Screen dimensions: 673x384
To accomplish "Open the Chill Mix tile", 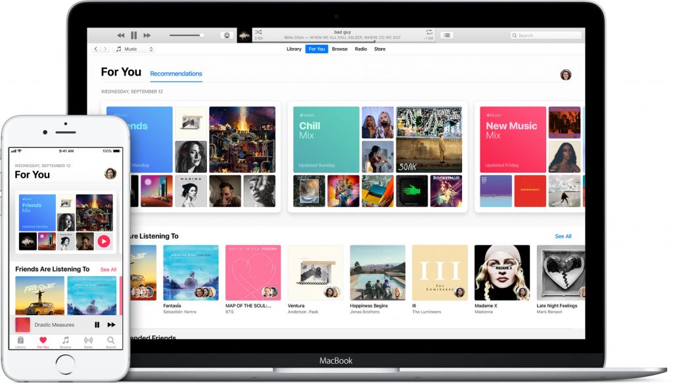I will (326, 139).
